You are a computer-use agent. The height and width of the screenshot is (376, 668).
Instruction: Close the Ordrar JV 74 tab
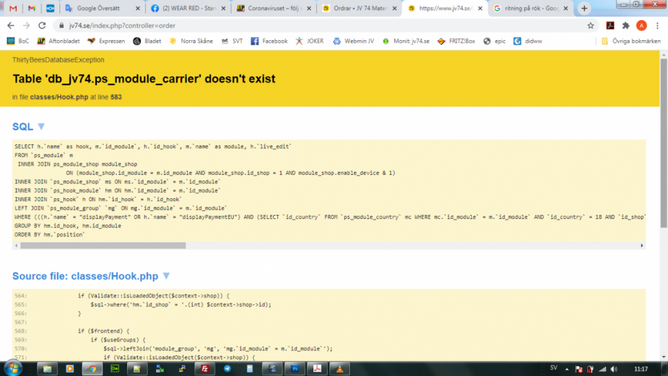click(x=395, y=9)
